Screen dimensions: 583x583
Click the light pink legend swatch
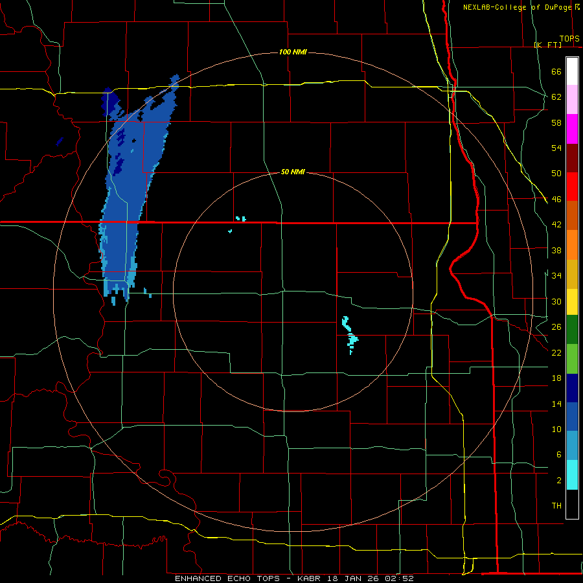coord(572,100)
